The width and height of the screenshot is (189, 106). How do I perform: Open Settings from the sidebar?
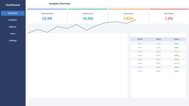click(x=13, y=41)
